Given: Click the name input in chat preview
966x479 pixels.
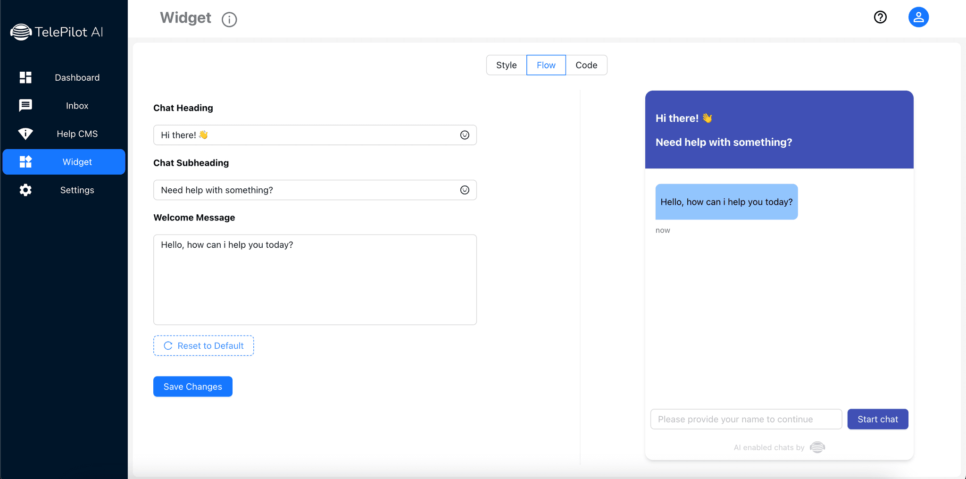Looking at the screenshot, I should tap(746, 419).
